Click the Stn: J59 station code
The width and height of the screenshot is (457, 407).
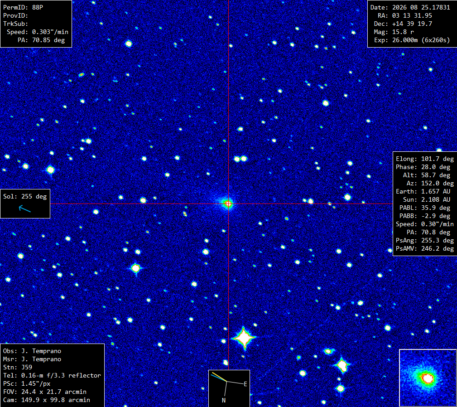point(18,368)
